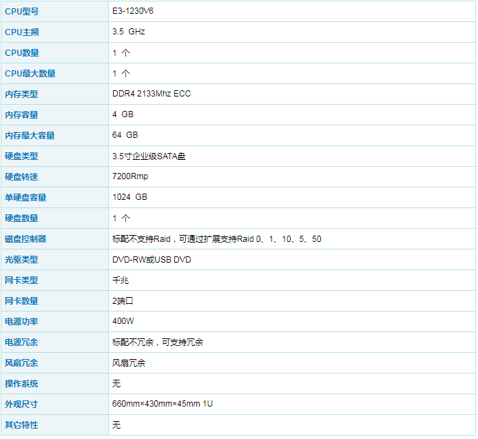Click the 网卡类型 label

coord(21,280)
